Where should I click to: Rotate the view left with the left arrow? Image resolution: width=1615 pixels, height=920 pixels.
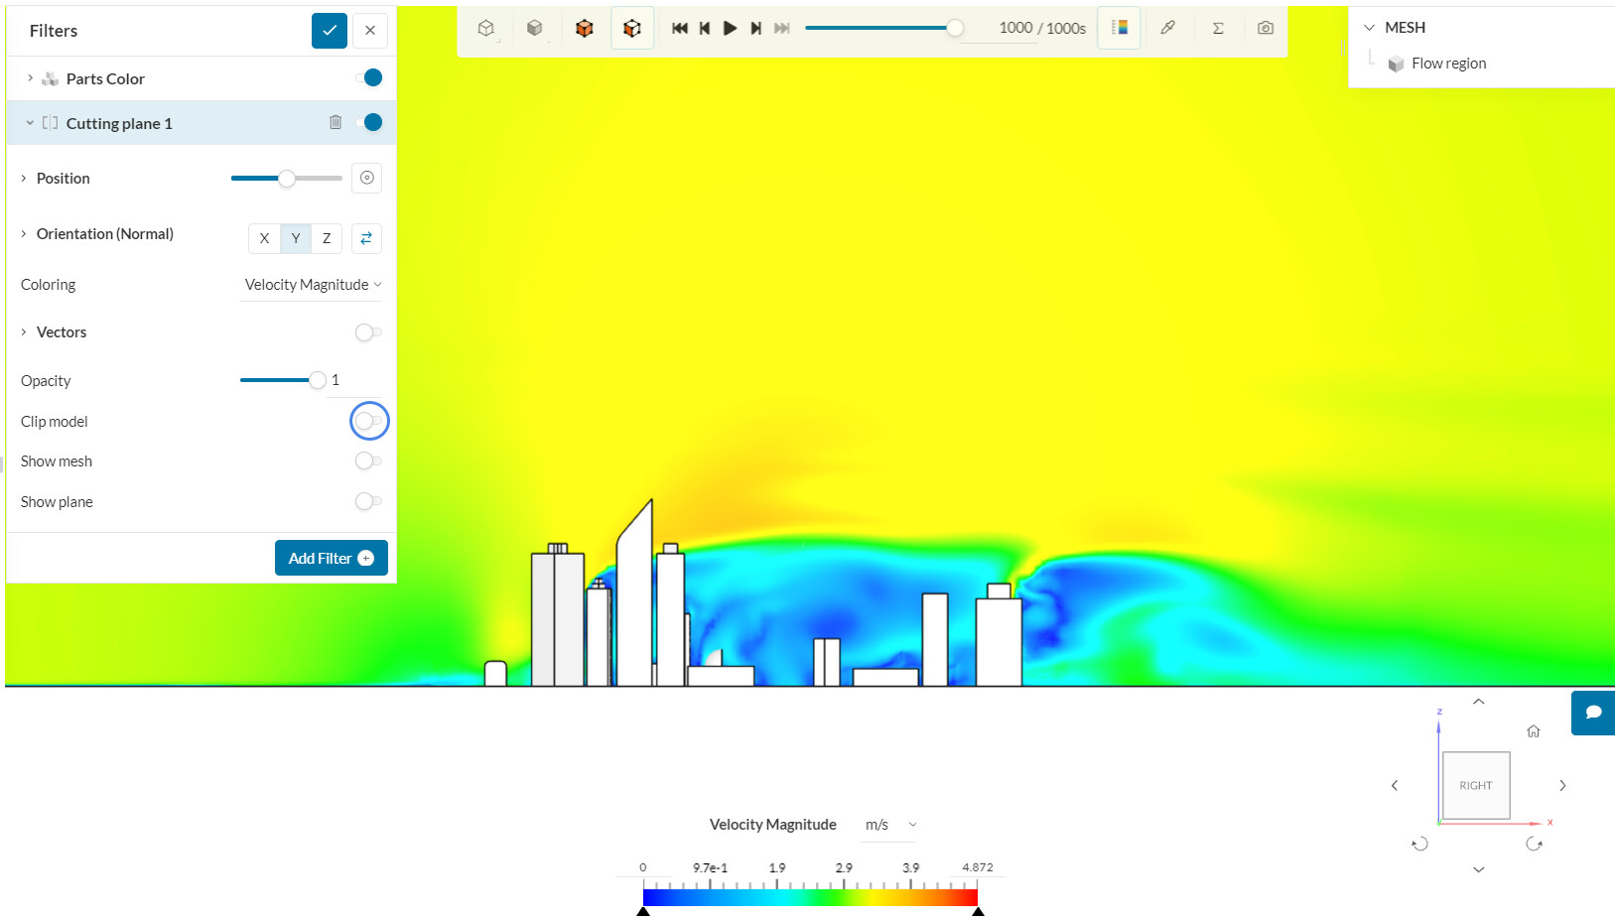[1395, 785]
